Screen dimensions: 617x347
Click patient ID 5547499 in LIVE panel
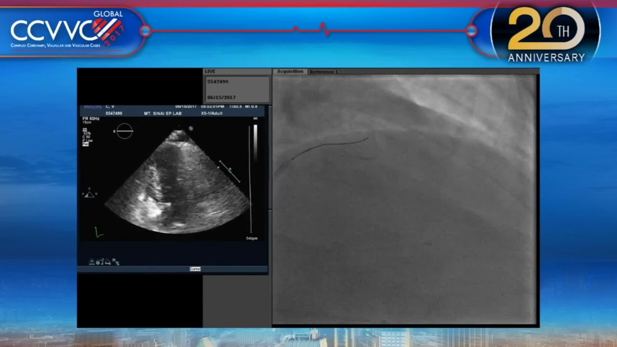217,82
